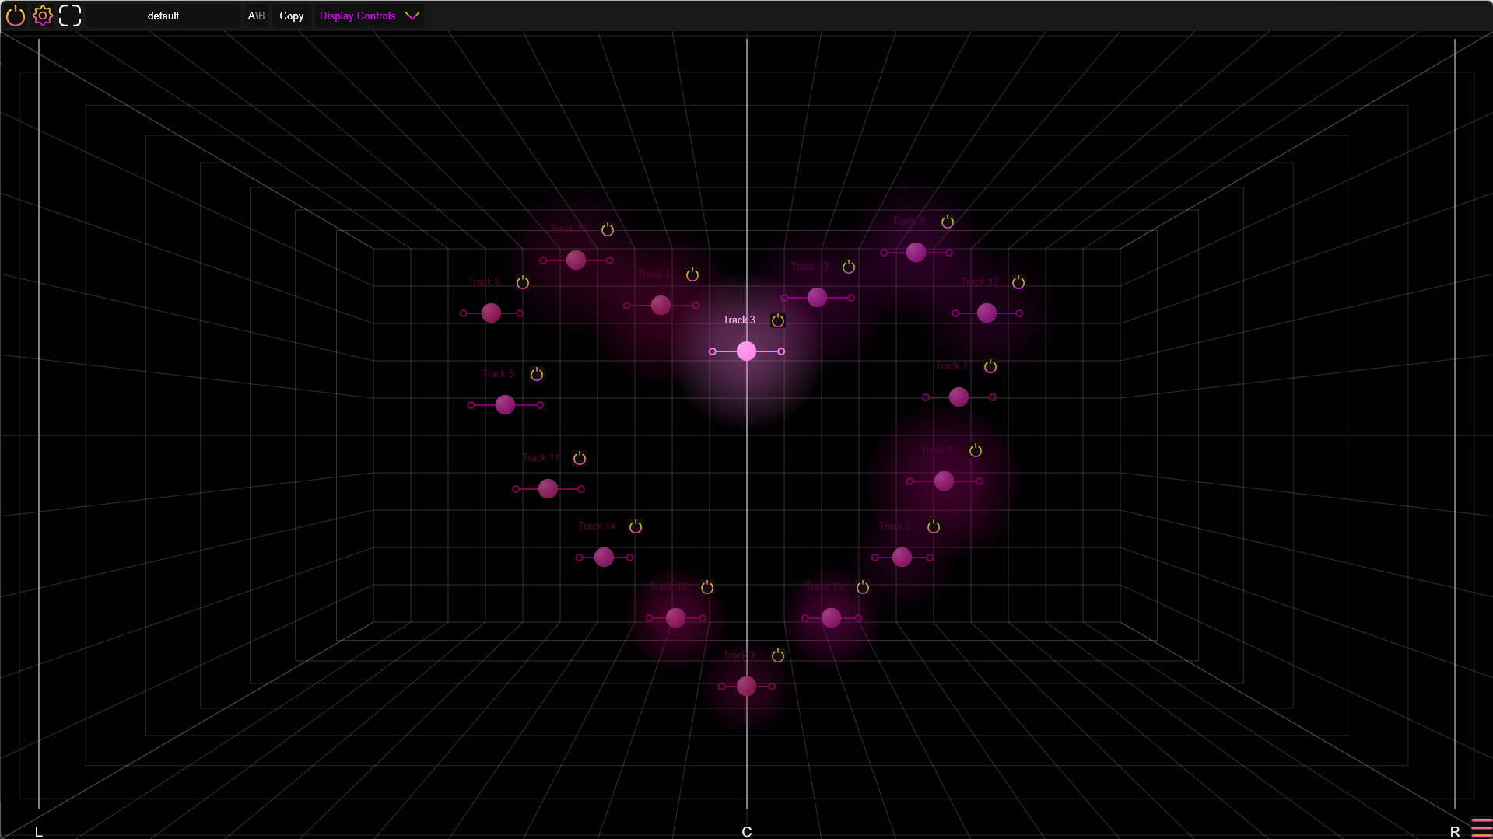Viewport: 1493px width, 839px height.
Task: Toggle Track 9's power button
Action: 948,222
